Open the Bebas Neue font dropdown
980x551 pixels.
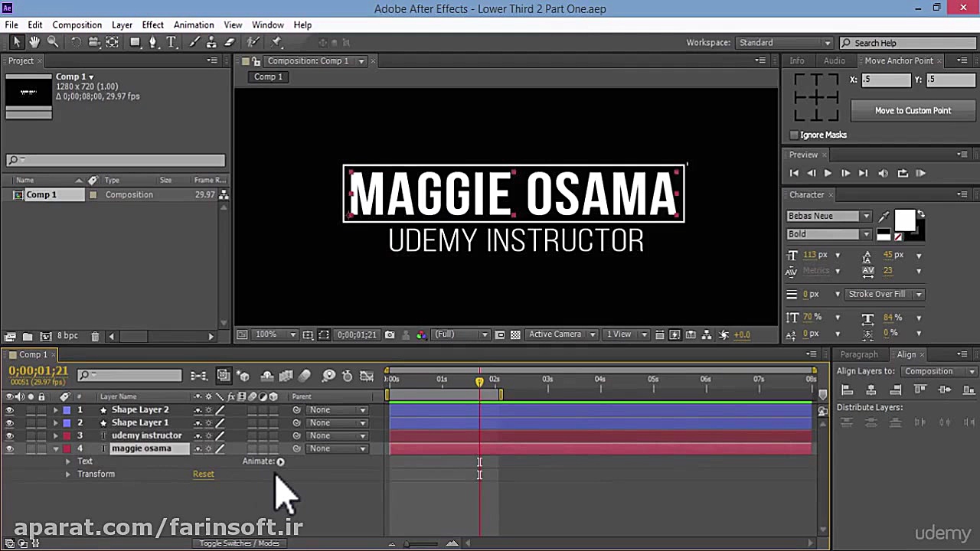pos(828,216)
